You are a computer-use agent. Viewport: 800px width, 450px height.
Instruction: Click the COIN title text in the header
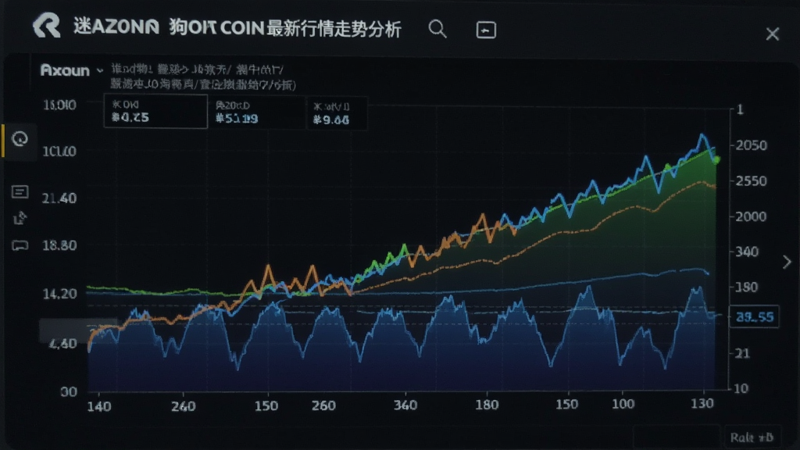tap(242, 28)
